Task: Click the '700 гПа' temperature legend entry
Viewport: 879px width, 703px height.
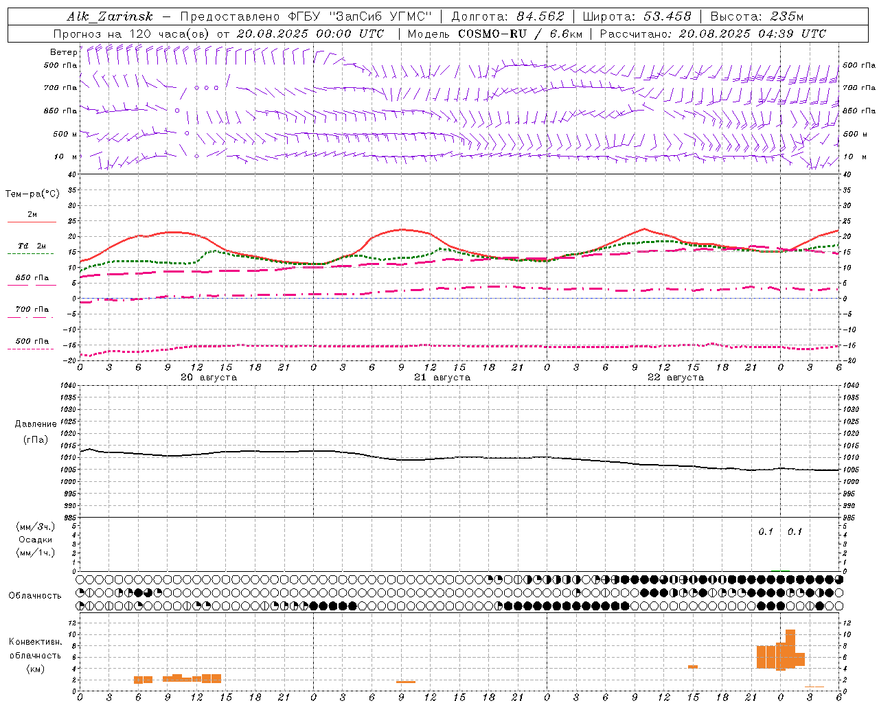Action: click(32, 310)
